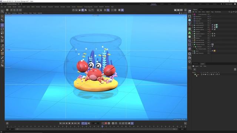
Task: Delete layer with trash icon
Action: point(235,69)
